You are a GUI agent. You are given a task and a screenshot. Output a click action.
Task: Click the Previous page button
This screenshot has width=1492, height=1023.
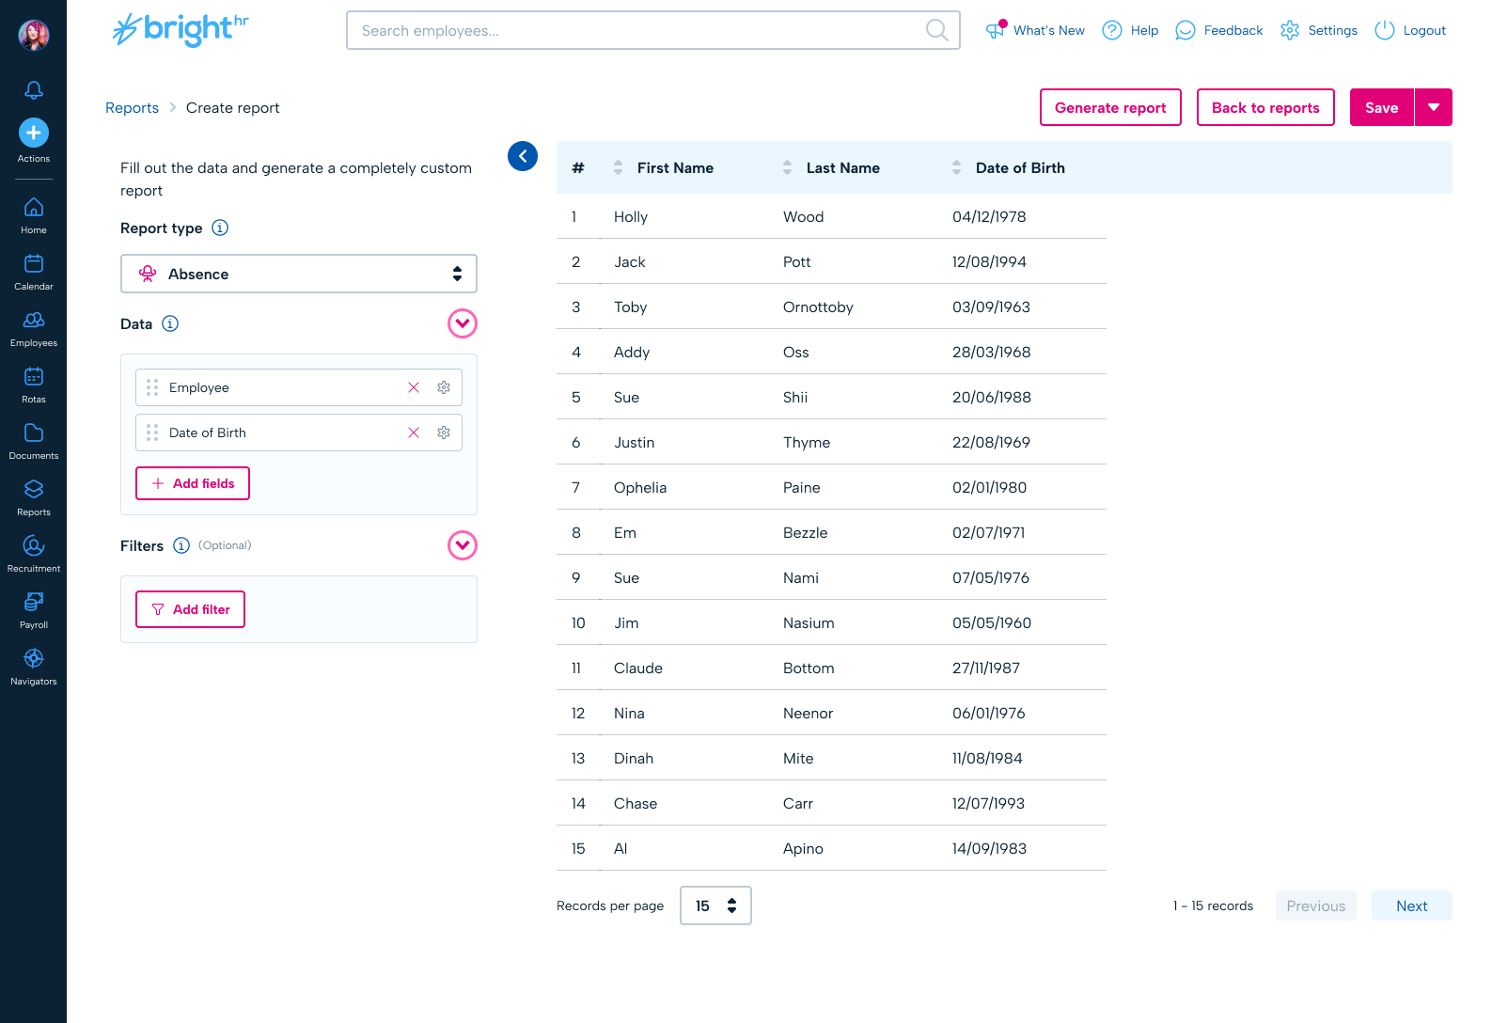tap(1316, 905)
